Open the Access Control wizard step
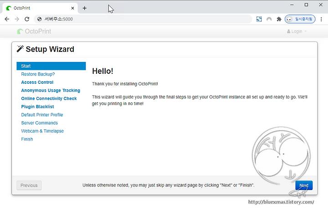 click(x=37, y=82)
